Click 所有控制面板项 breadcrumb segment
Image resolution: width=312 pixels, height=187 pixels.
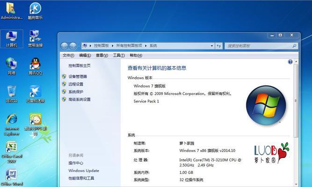click(x=129, y=45)
